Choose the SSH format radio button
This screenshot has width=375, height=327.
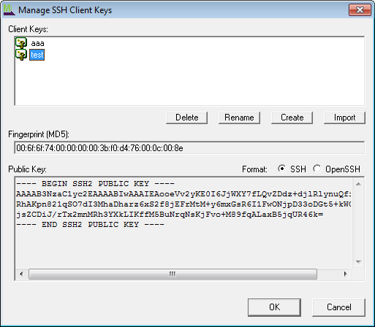[x=281, y=169]
